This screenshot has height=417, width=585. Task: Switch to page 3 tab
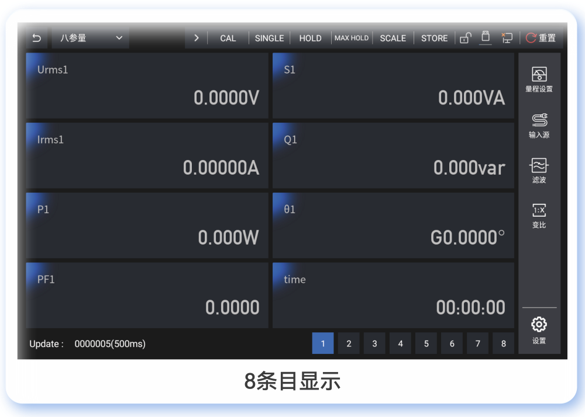[374, 343]
